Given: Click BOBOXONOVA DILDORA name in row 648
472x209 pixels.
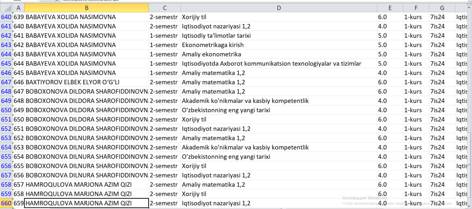Looking at the screenshot, I should 87,91.
